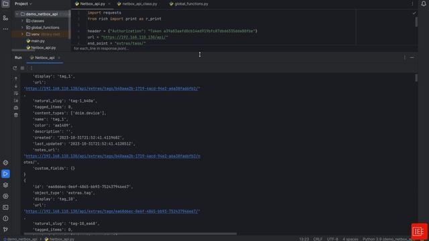Screen dimensions: 429x241
Task: Open the Project view dropdown
Action: 23,4
